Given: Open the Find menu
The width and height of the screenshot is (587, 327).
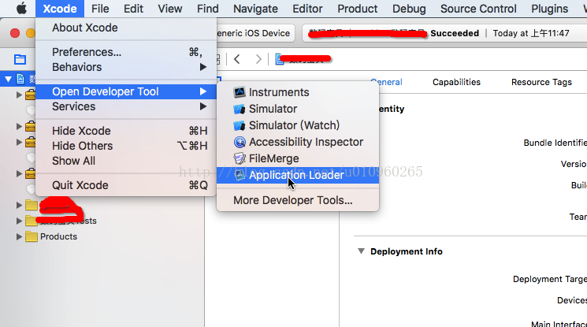Looking at the screenshot, I should click(208, 9).
